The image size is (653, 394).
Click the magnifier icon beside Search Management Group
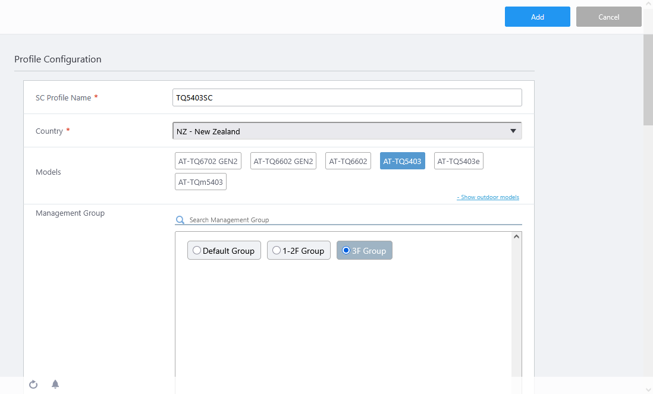[x=180, y=220]
